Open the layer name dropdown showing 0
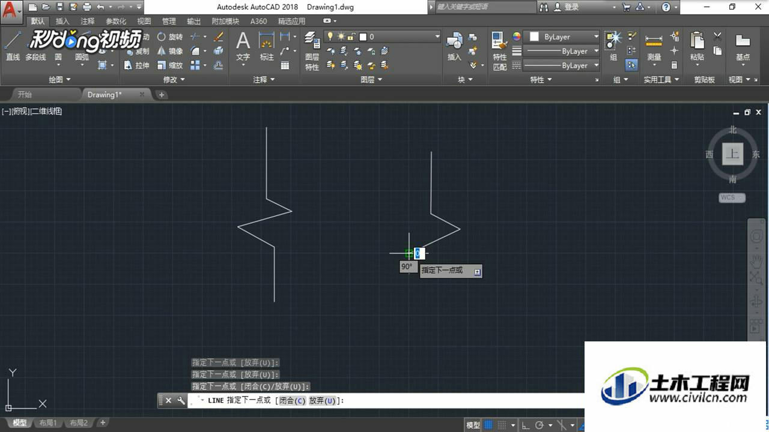The image size is (769, 432). [x=382, y=37]
